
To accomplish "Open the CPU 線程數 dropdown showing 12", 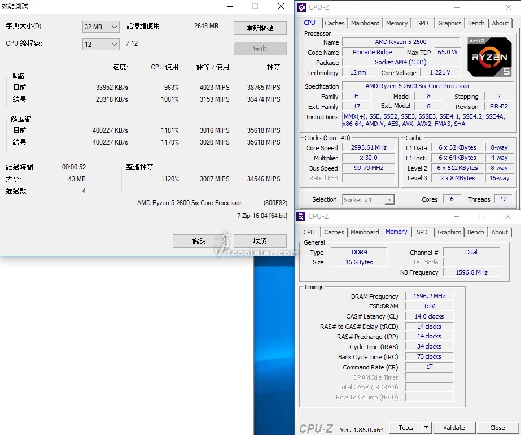I will (x=100, y=44).
